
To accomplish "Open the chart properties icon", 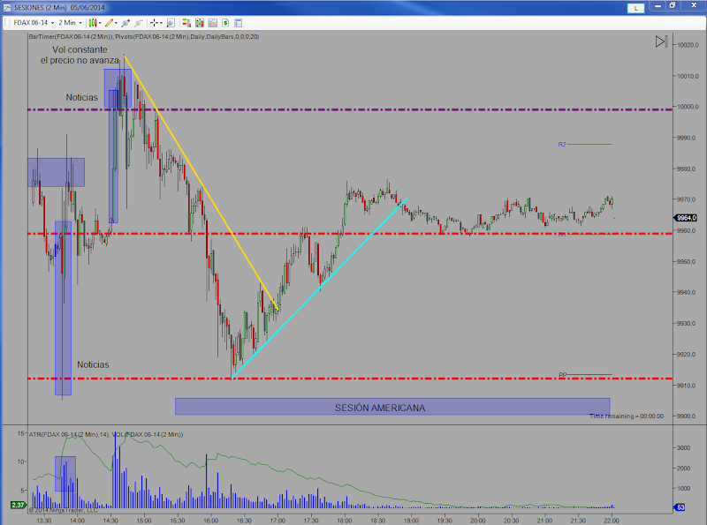I will (x=239, y=23).
